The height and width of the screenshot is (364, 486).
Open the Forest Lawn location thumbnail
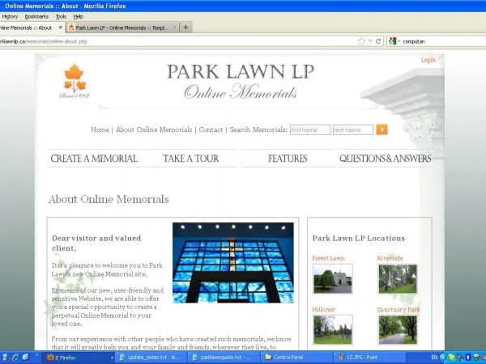[x=332, y=278]
